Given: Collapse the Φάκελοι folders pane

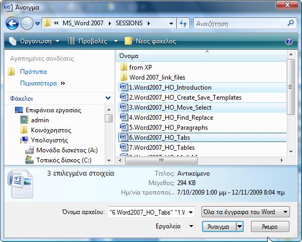Looking at the screenshot, I should tap(108, 98).
